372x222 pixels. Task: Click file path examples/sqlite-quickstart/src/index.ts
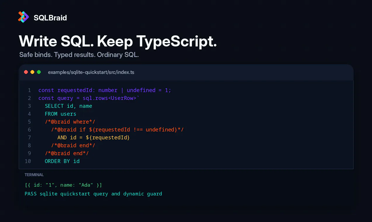click(x=91, y=72)
